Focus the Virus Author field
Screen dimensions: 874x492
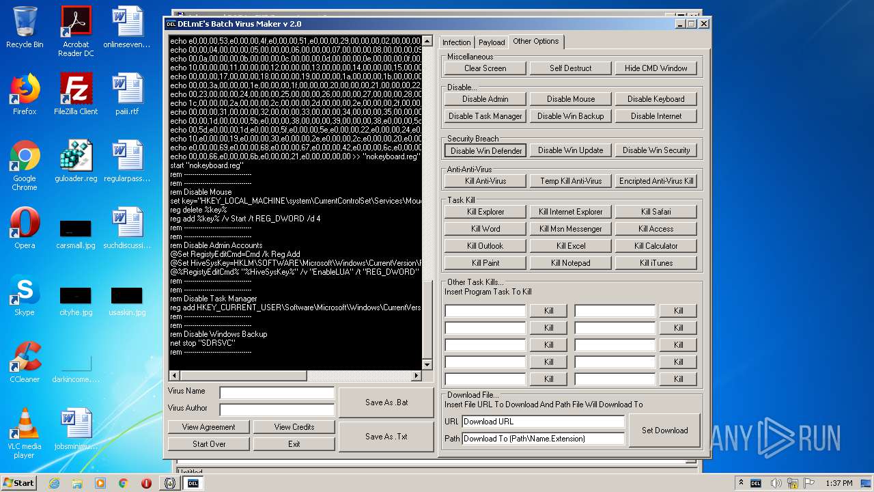[277, 409]
